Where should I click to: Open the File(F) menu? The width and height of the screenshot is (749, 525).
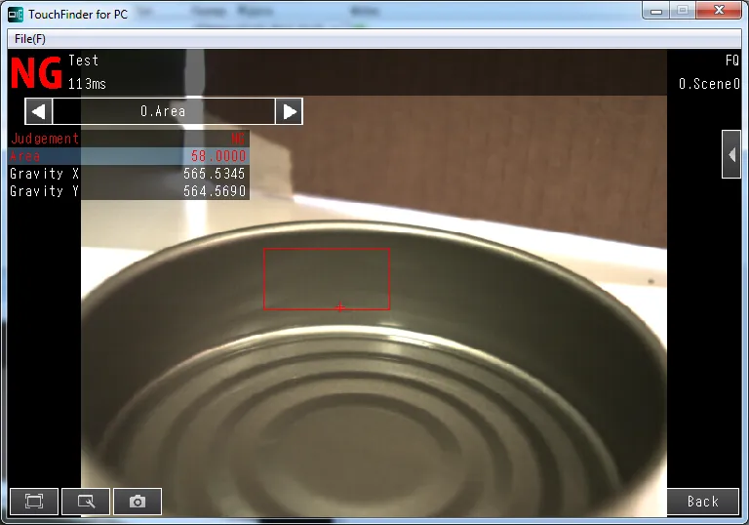point(30,39)
